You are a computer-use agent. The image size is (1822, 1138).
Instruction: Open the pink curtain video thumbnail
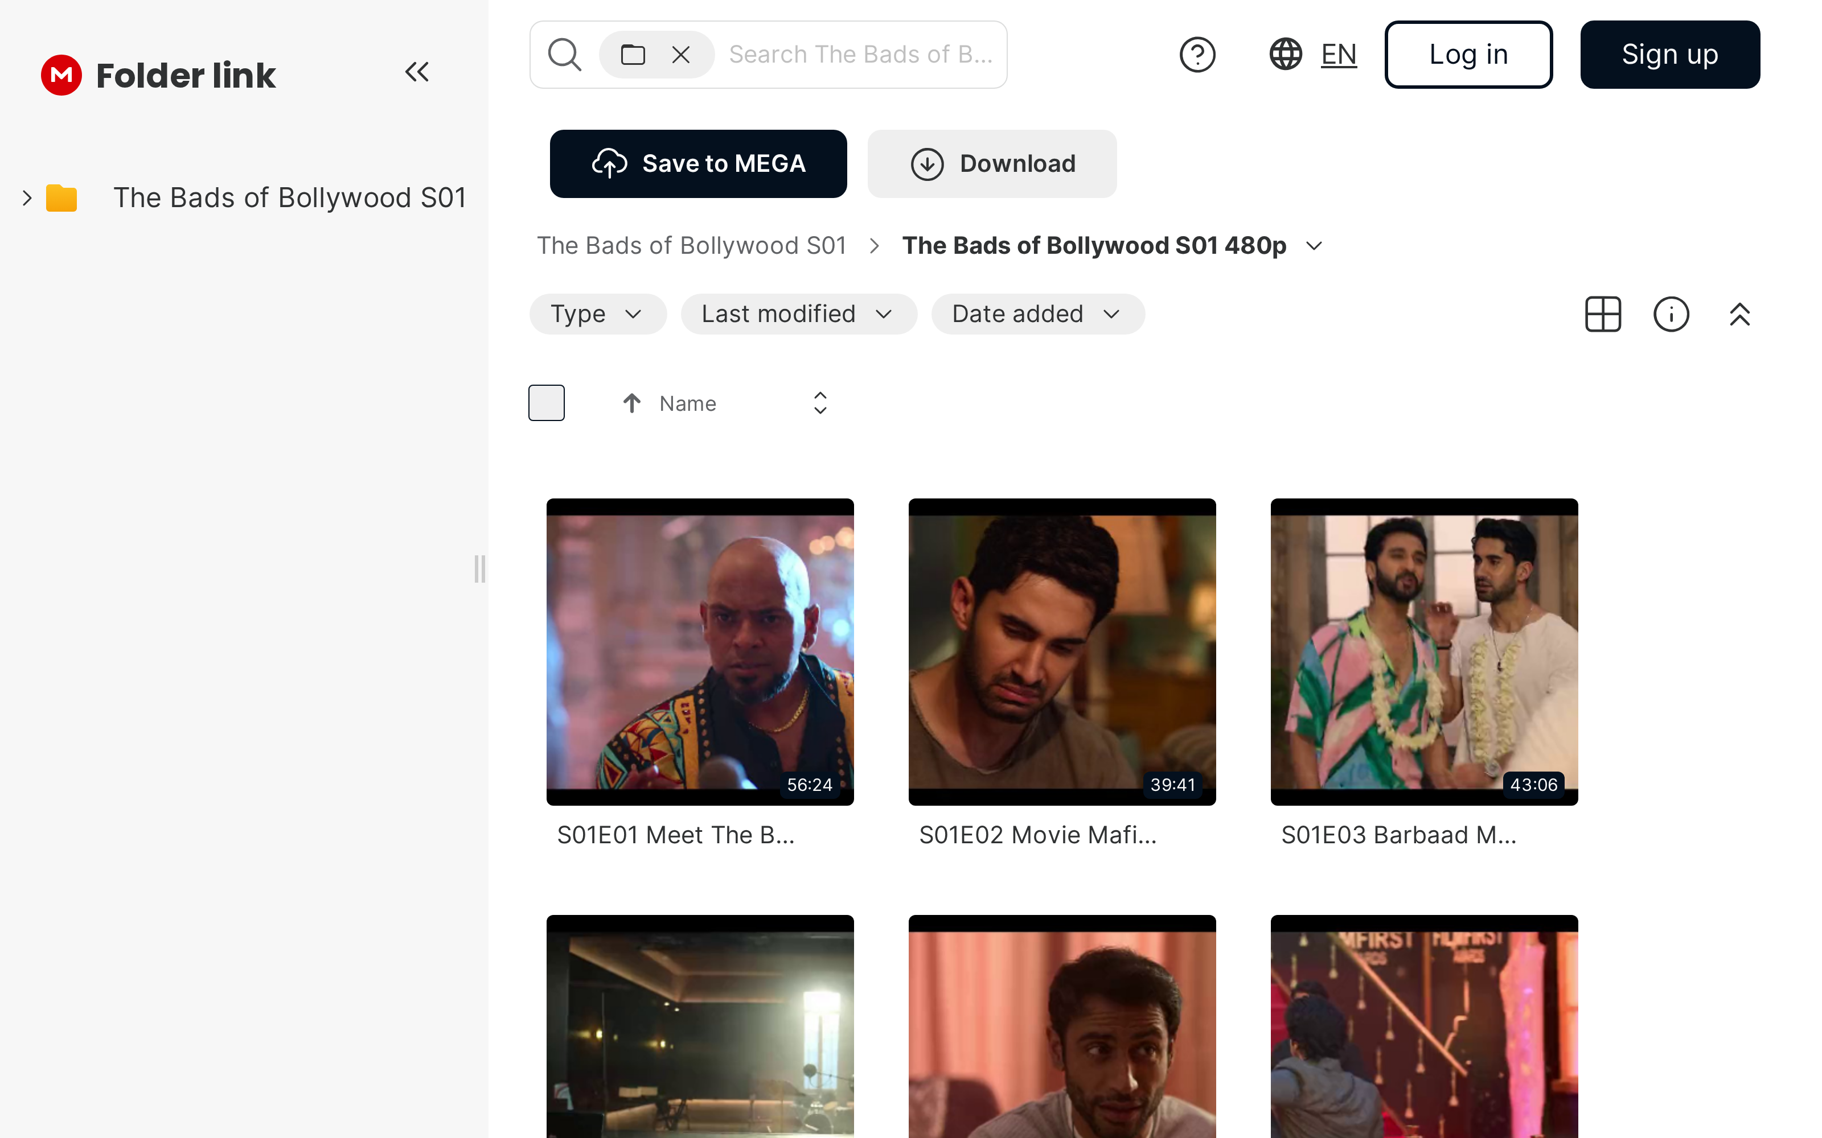[1062, 1026]
